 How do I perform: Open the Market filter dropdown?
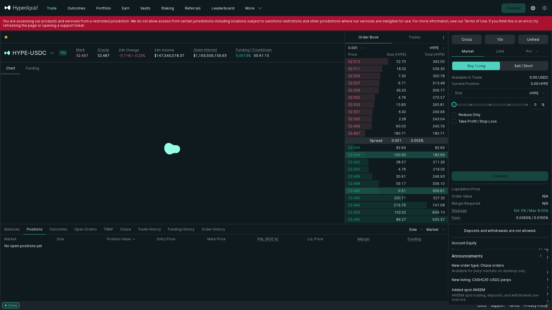(x=435, y=230)
